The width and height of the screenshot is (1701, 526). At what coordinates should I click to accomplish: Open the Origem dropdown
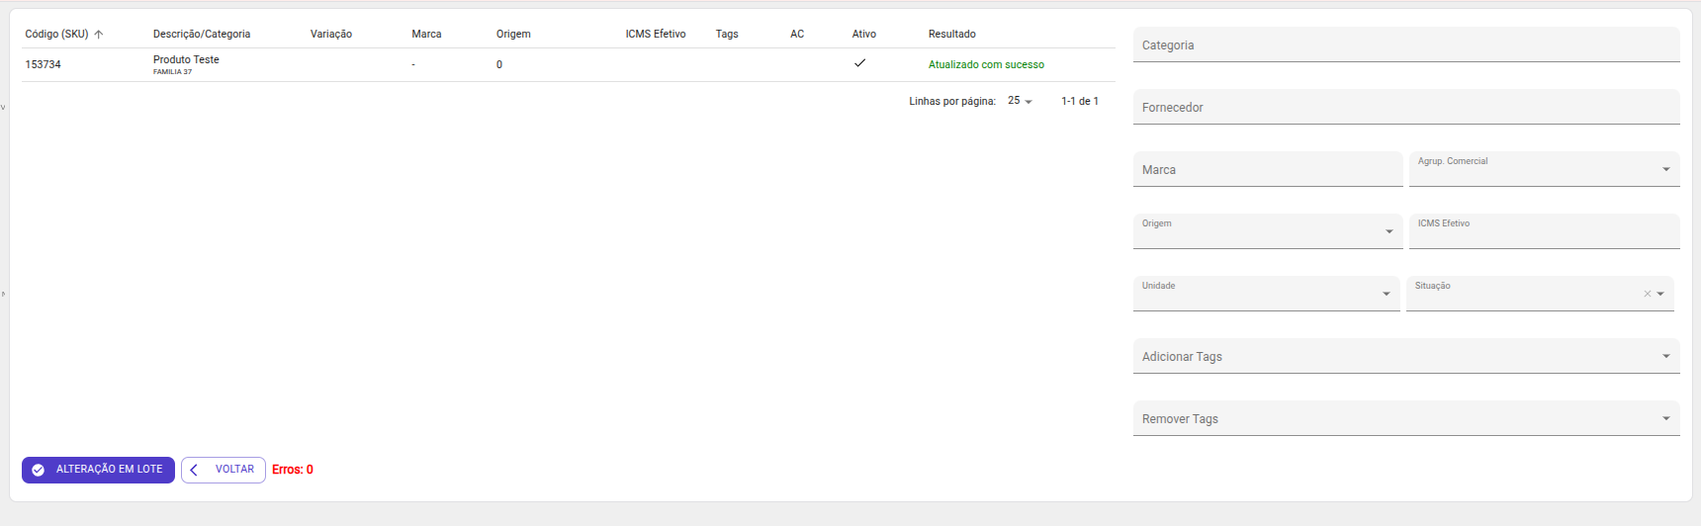1389,231
